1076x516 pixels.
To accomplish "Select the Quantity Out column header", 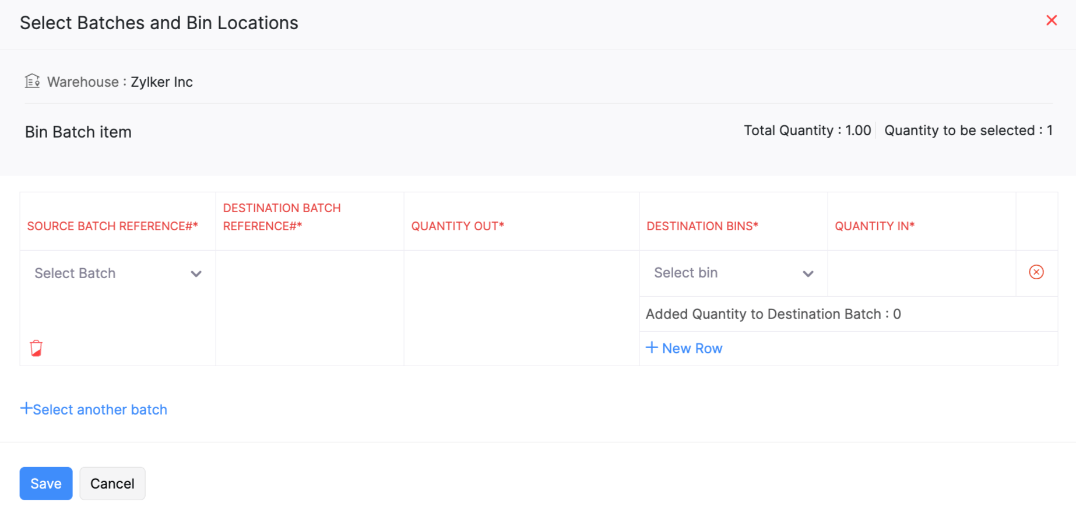I will (458, 226).
